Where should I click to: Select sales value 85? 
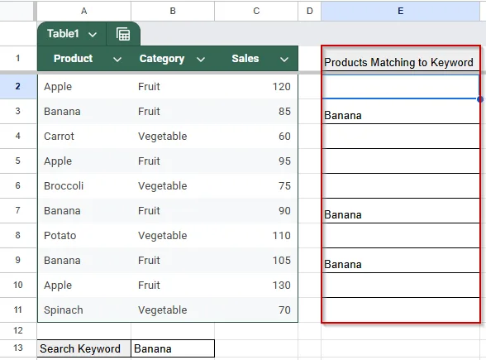pos(256,112)
